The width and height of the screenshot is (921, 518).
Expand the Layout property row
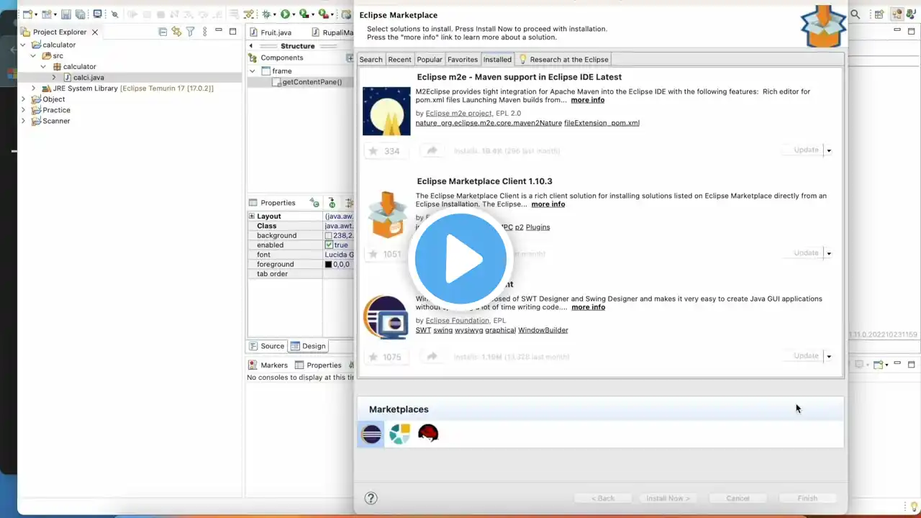coord(252,216)
